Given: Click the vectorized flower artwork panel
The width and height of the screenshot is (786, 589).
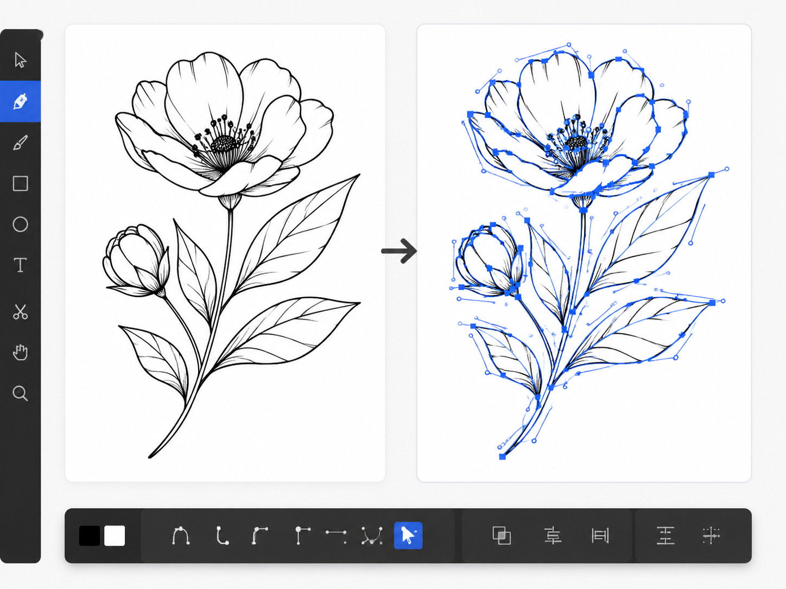Looking at the screenshot, I should pyautogui.click(x=584, y=253).
